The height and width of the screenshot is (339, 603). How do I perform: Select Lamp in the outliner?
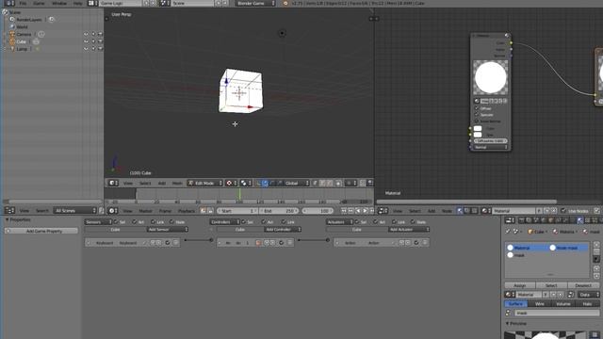click(x=22, y=49)
